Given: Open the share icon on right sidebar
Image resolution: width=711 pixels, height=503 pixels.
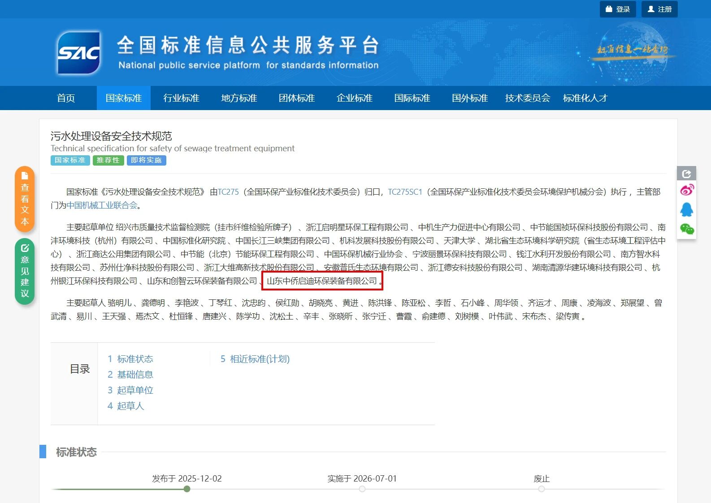Looking at the screenshot, I should coord(686,174).
